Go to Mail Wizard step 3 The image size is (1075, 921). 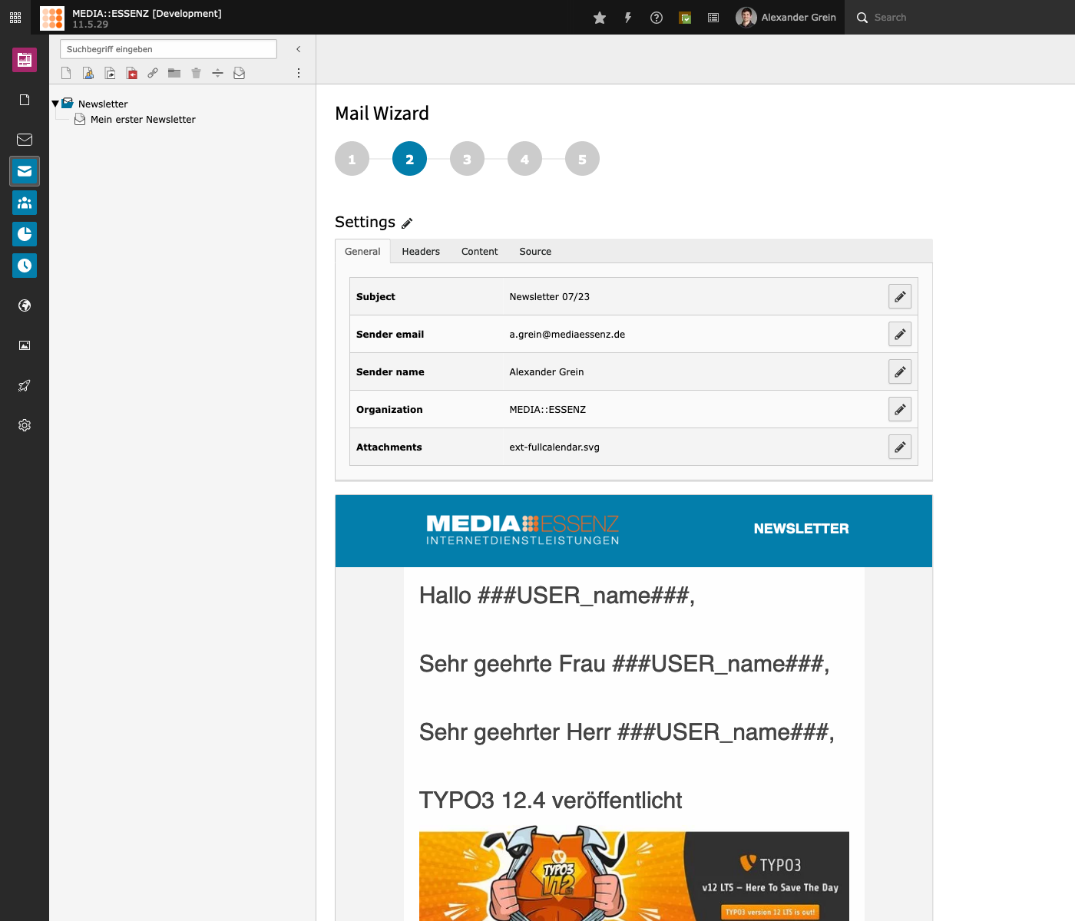(467, 159)
